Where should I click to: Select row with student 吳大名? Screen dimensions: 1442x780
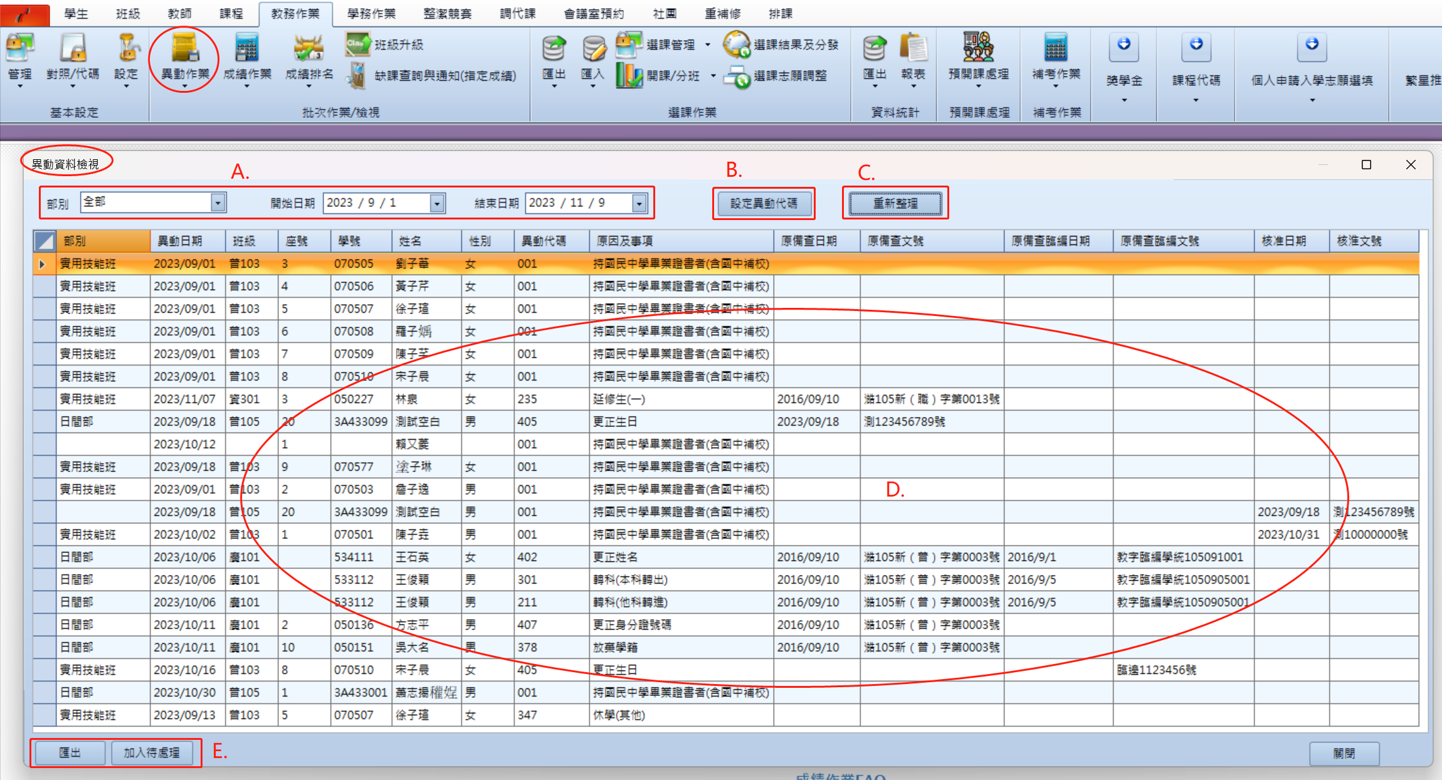tap(725, 647)
